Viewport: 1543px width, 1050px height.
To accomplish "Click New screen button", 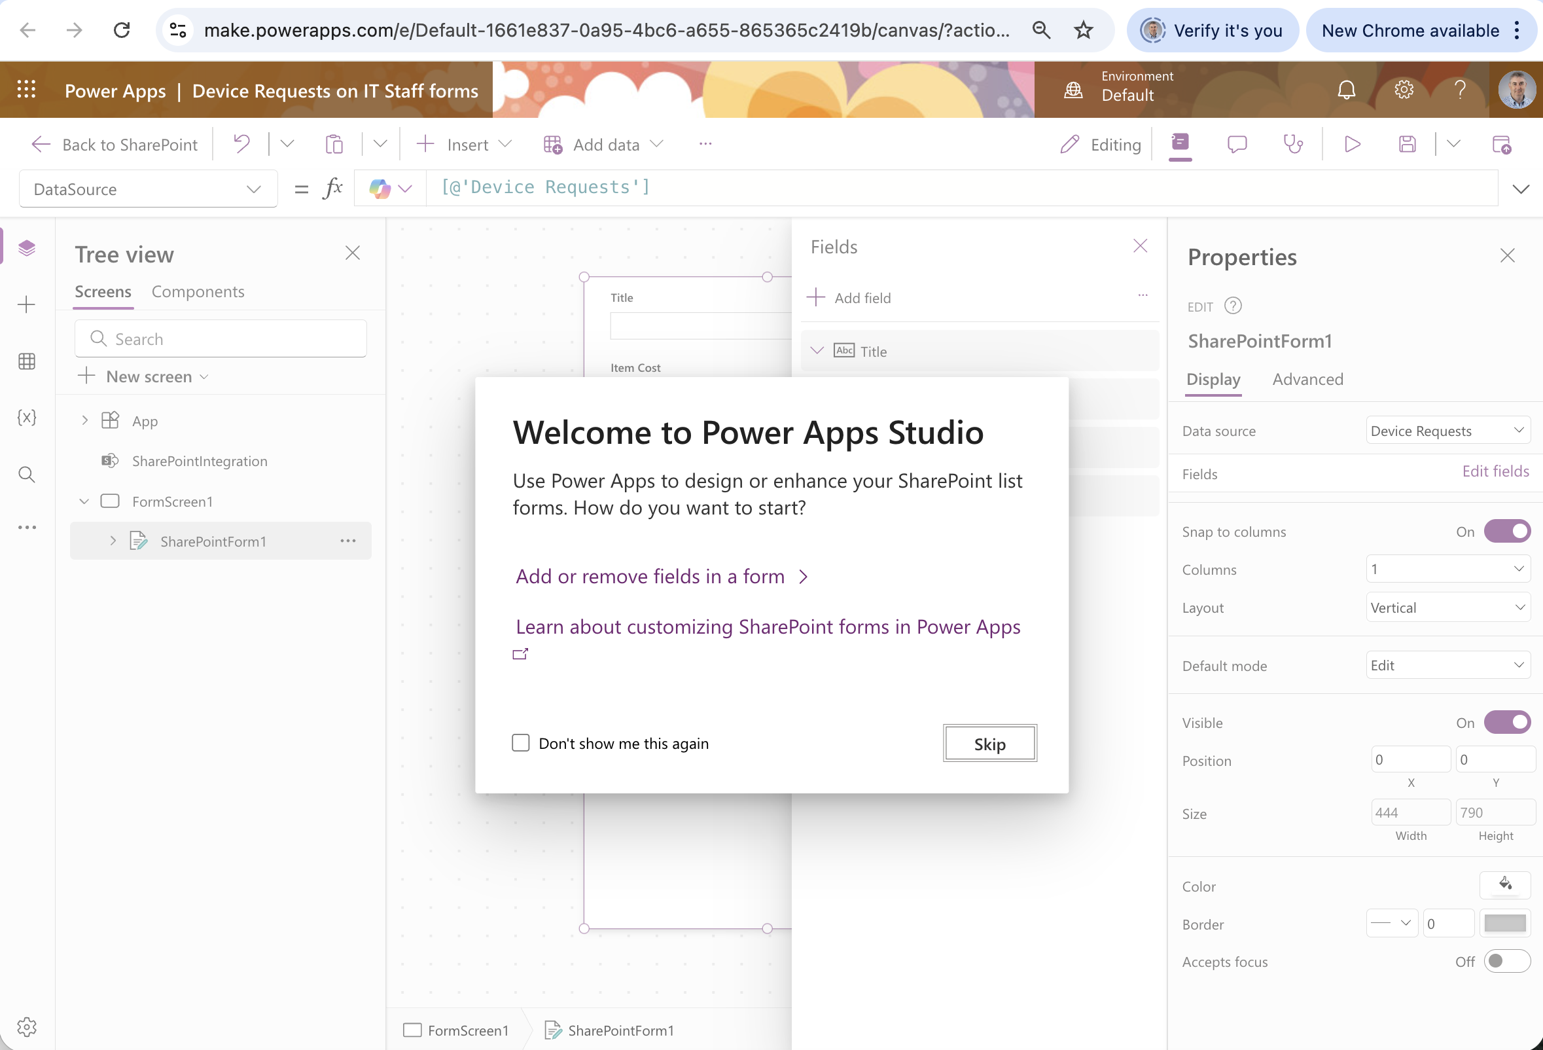I will (143, 376).
